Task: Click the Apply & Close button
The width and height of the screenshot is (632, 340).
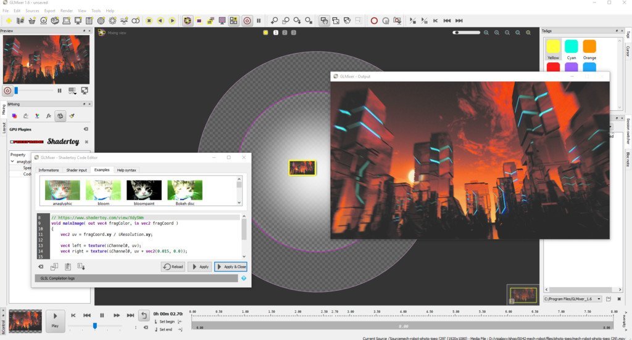Action: pyautogui.click(x=231, y=267)
